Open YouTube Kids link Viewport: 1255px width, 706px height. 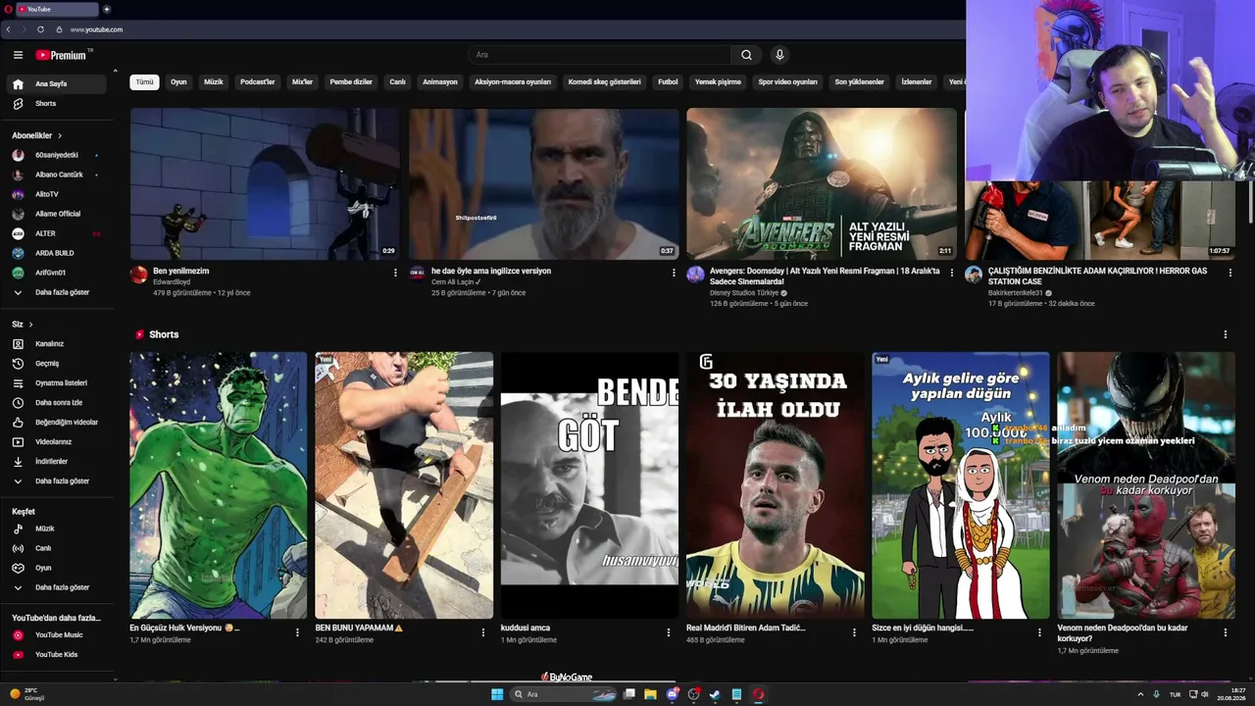click(59, 655)
